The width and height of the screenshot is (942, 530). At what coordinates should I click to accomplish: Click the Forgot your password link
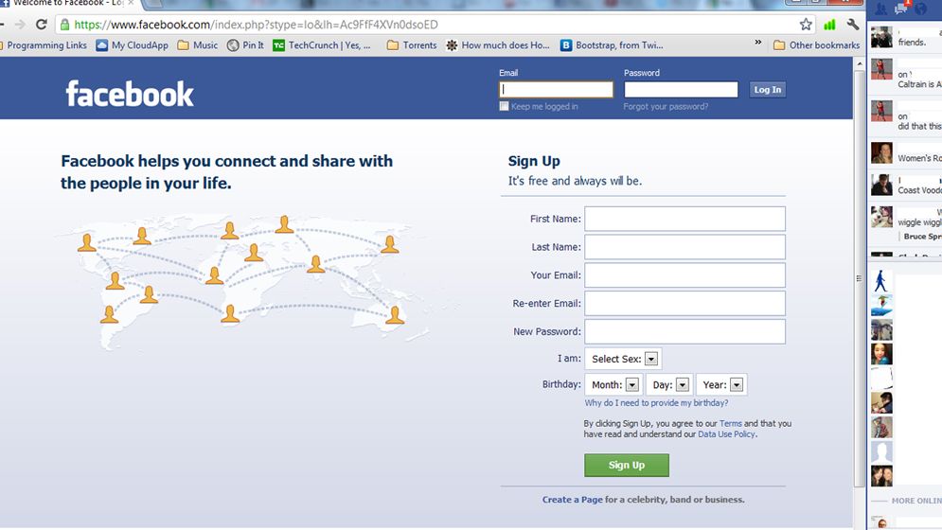coord(666,106)
